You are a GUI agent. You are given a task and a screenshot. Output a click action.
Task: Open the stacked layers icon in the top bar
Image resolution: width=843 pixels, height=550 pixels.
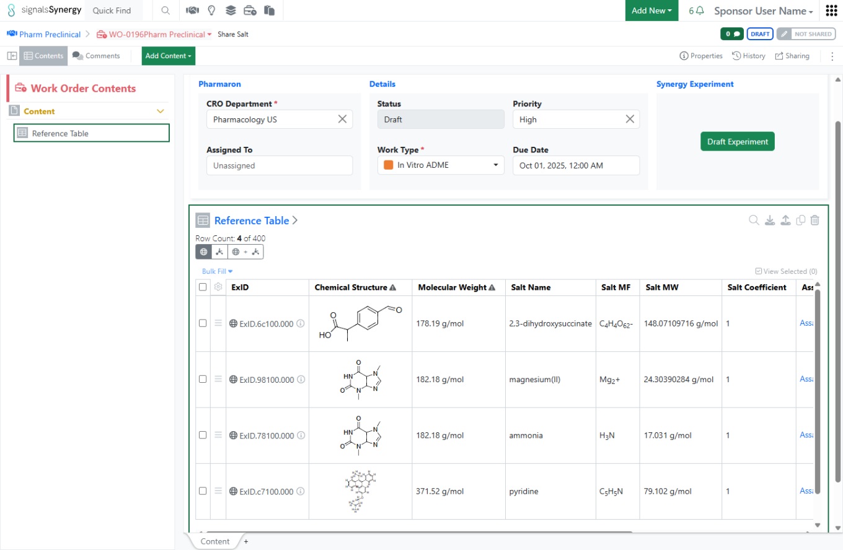[x=231, y=11]
